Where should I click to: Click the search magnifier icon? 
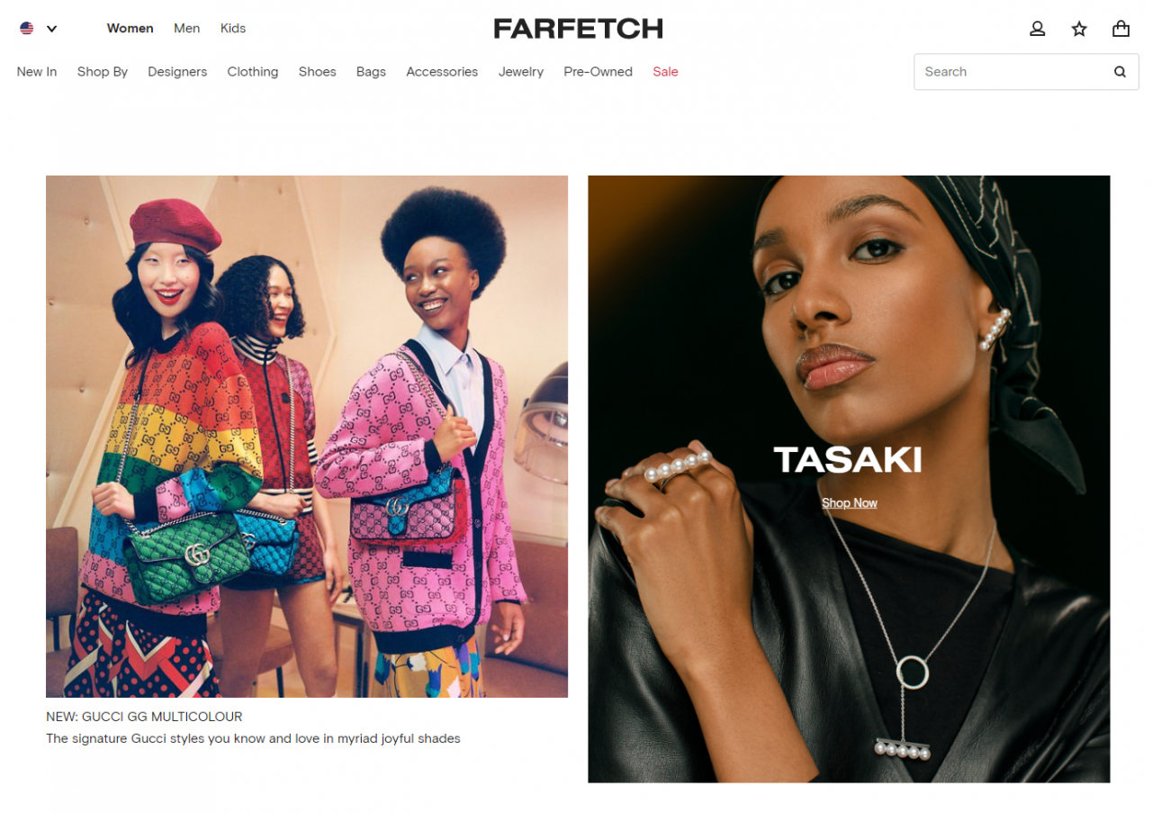click(x=1120, y=72)
